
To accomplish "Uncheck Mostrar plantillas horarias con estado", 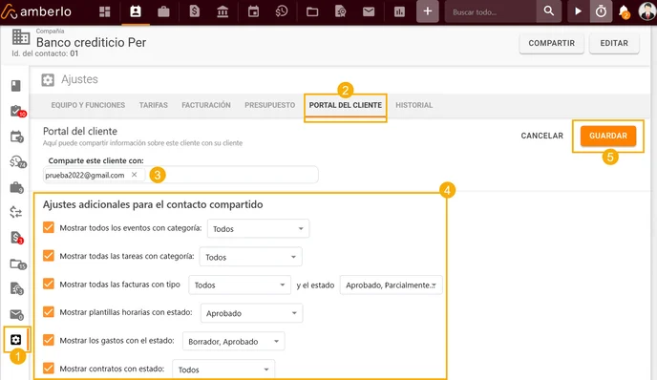I will pos(49,311).
